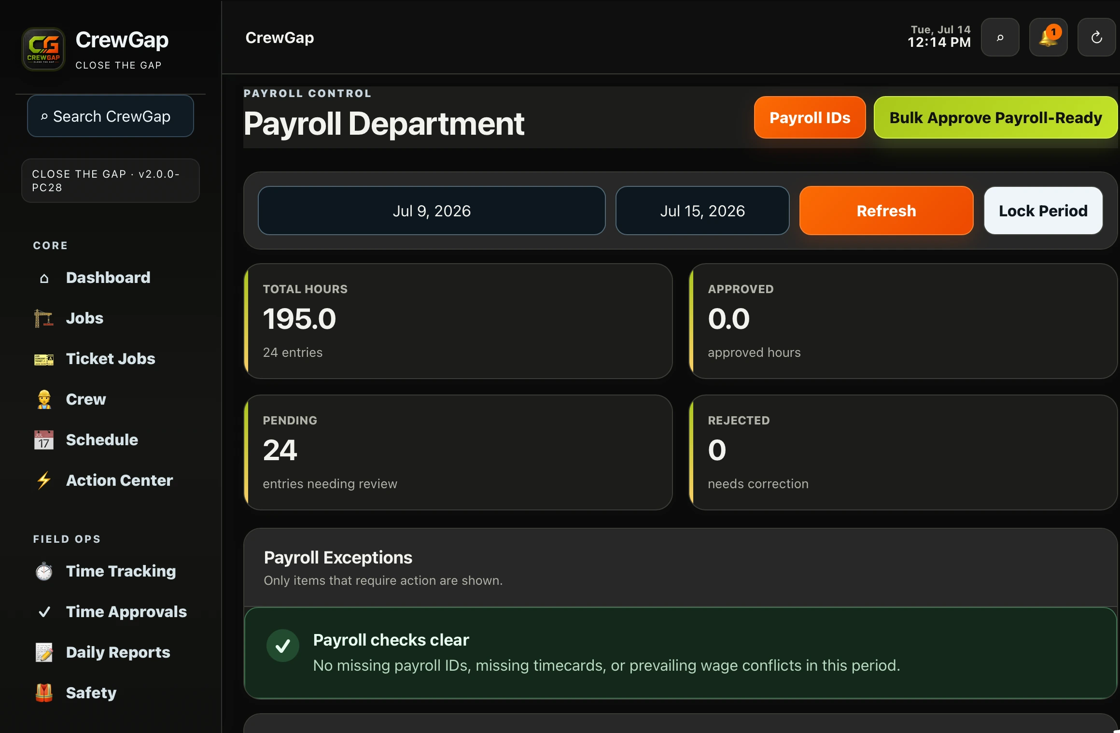Select the Pending 24 entries card

tap(458, 452)
